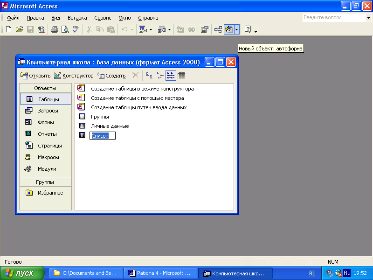This screenshot has width=373, height=280.
Task: Open the Избранное group
Action: [45, 193]
